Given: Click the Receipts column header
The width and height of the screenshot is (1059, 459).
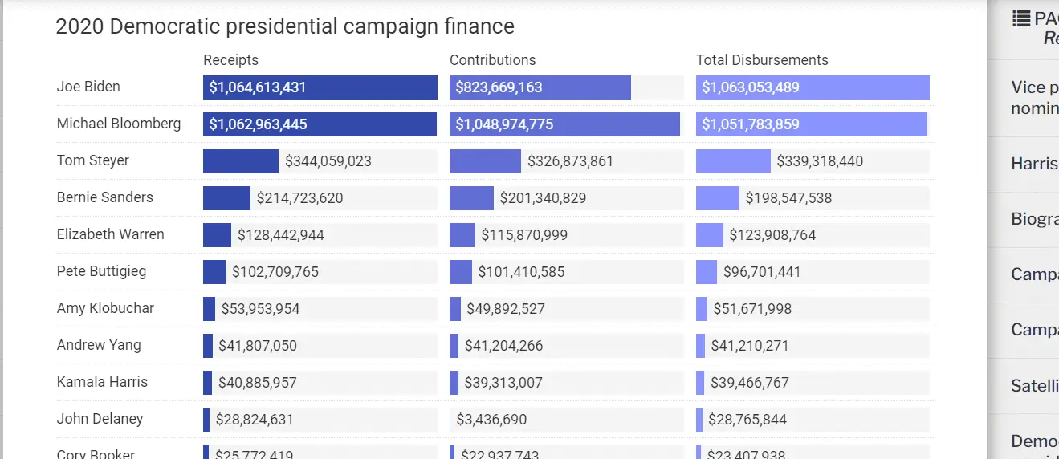Looking at the screenshot, I should click(231, 60).
